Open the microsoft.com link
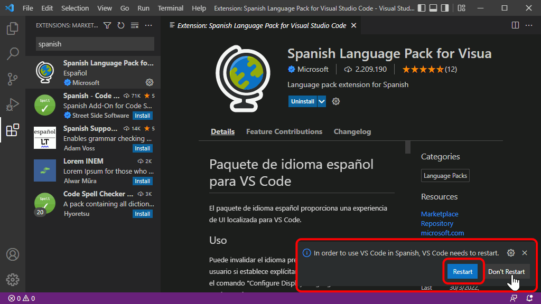This screenshot has width=541, height=304. coord(442,233)
